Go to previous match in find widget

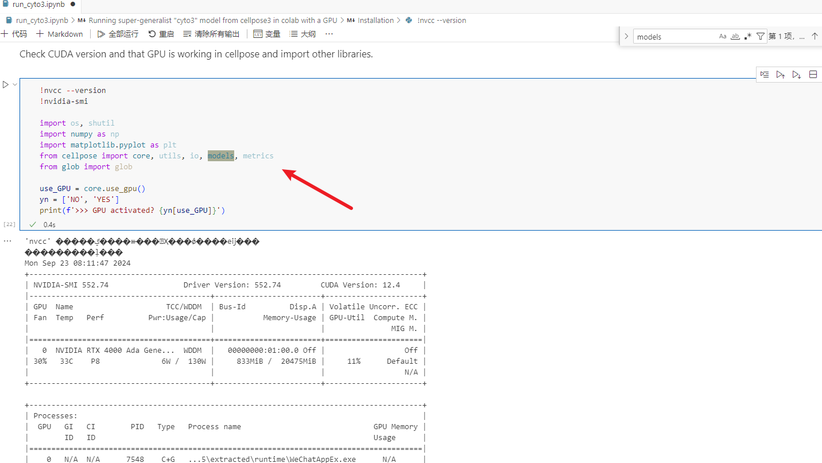815,36
